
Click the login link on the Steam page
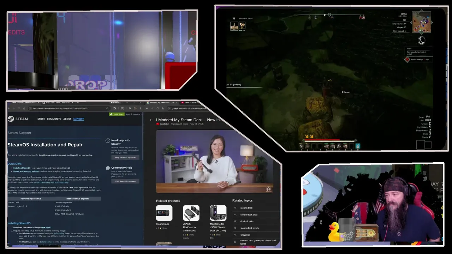pos(128,114)
